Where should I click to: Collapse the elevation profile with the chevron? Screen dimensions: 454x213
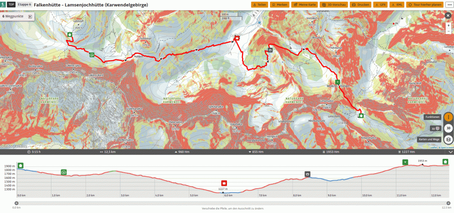pos(450,152)
